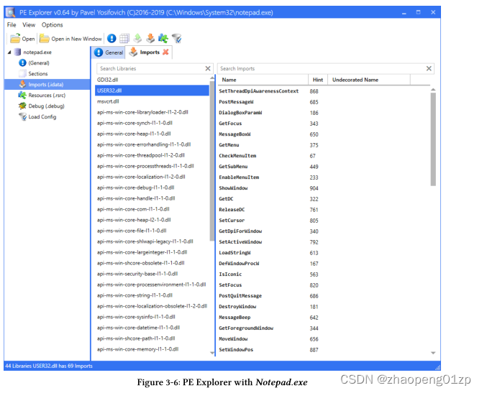The width and height of the screenshot is (482, 393).
Task: Sort by Undecorated Name column header
Action: coord(369,80)
